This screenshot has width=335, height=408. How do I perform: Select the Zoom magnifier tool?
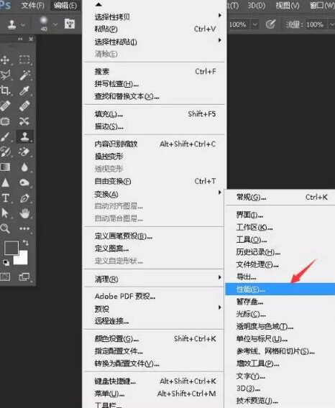(5, 228)
